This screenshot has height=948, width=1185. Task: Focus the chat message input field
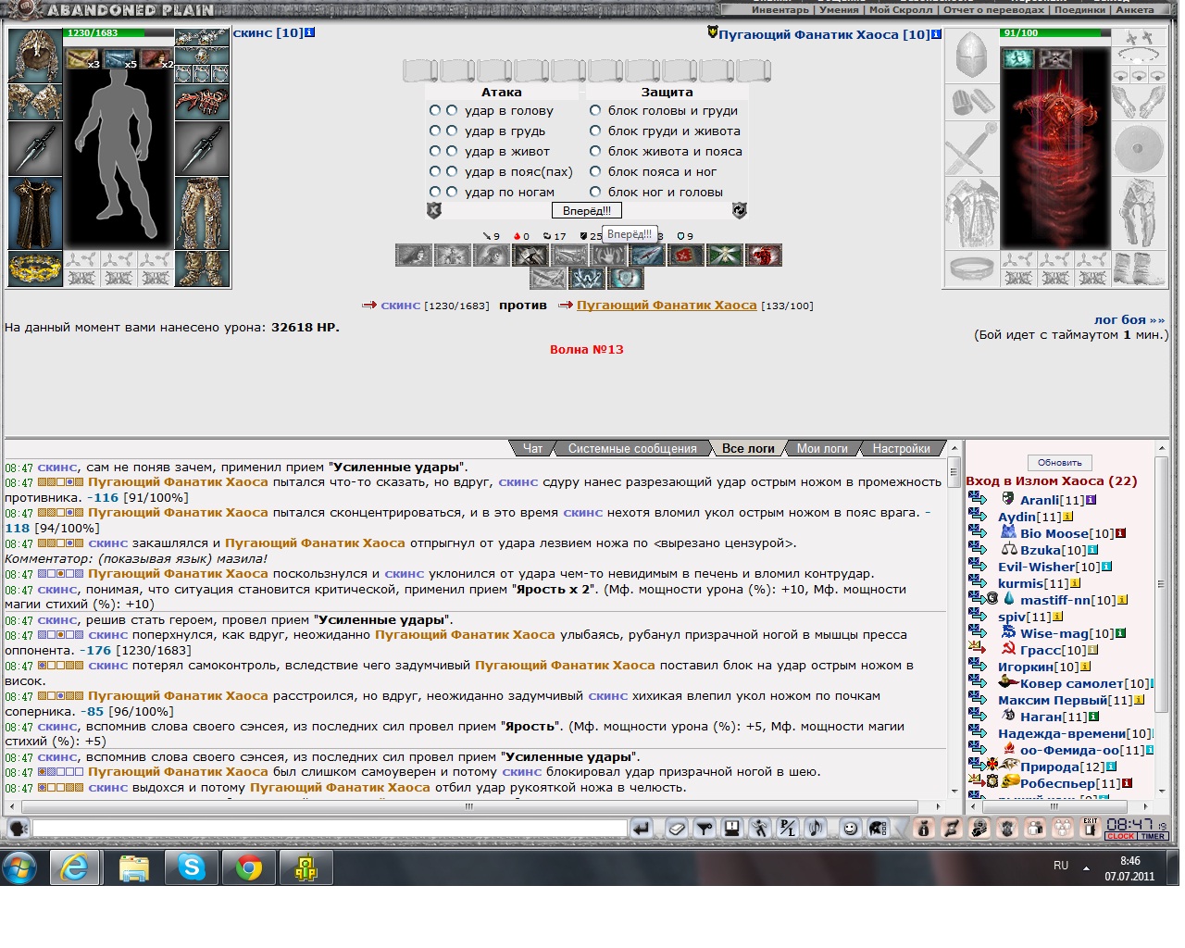click(x=330, y=829)
